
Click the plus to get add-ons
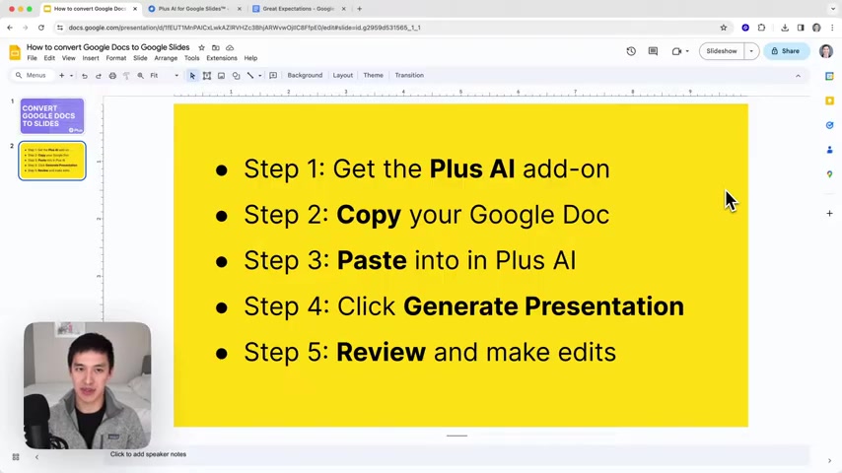coord(829,213)
